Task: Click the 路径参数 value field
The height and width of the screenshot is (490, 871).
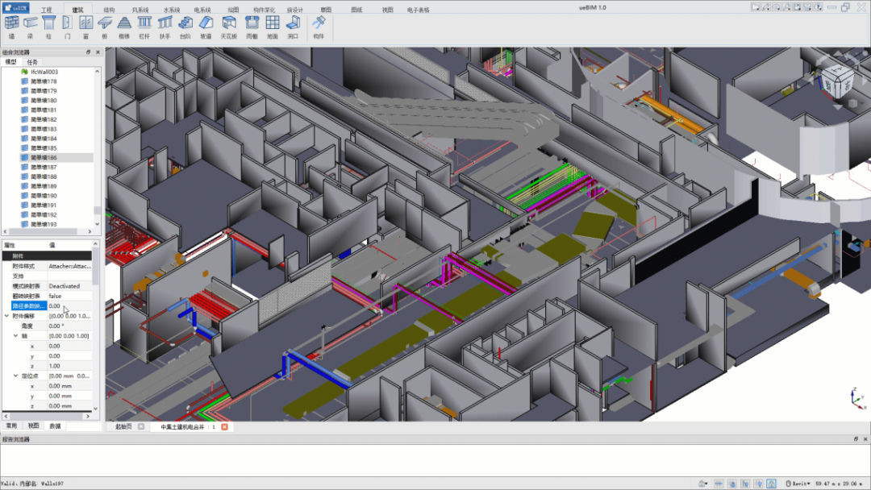Action: 69,306
